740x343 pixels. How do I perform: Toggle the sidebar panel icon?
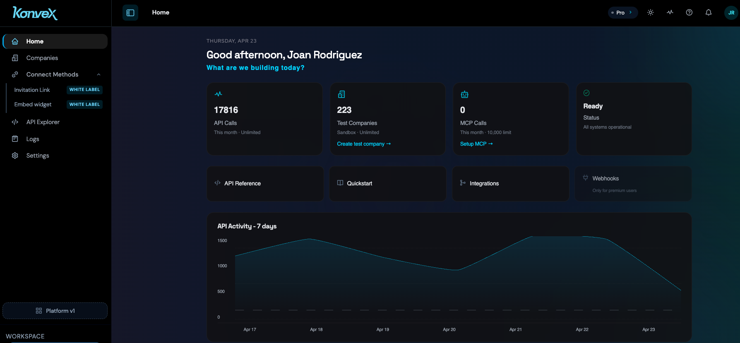(130, 12)
